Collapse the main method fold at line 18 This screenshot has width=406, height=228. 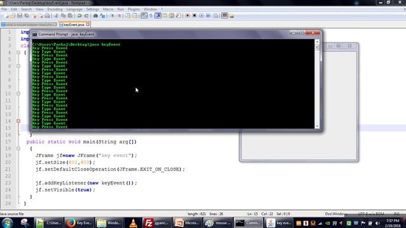coord(18,148)
